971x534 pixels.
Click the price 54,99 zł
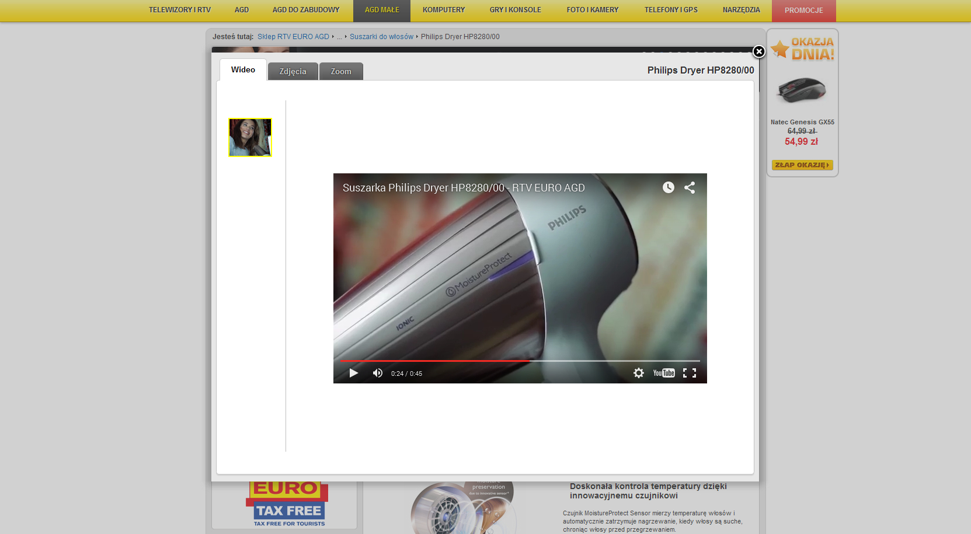801,142
